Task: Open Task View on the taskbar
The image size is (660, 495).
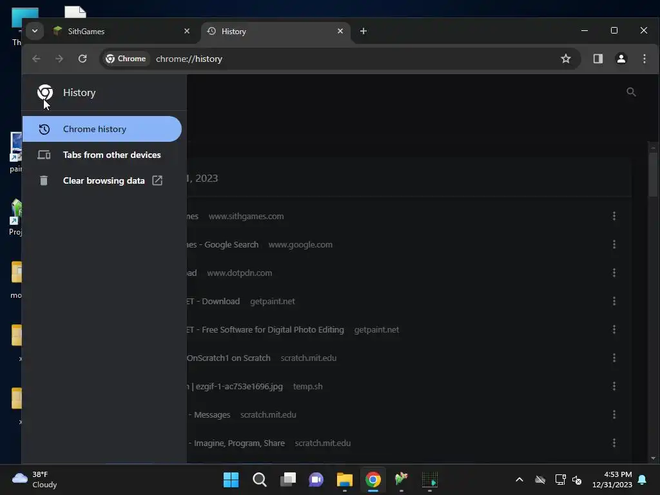Action: tap(288, 480)
